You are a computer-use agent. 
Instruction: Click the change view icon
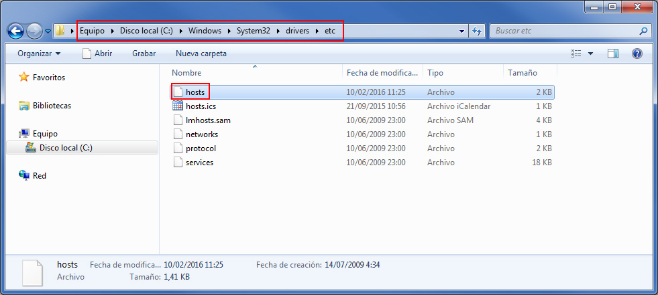click(575, 54)
